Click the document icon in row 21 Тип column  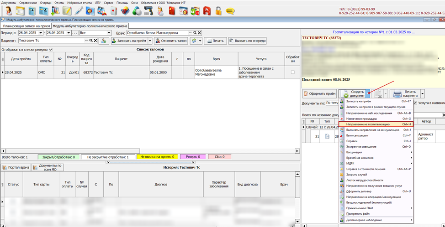pos(327,136)
